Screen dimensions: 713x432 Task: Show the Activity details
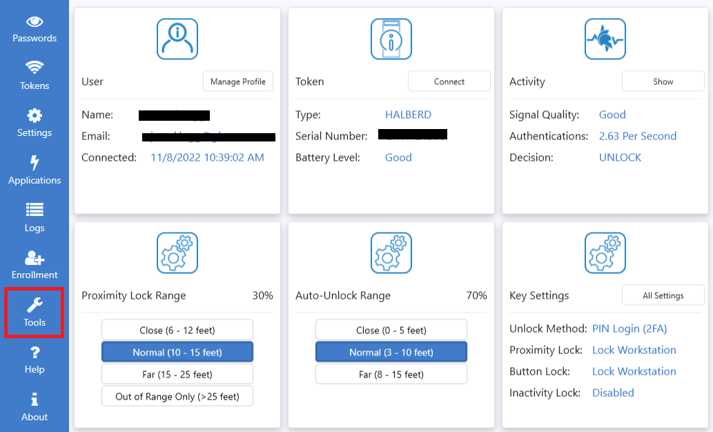point(663,81)
